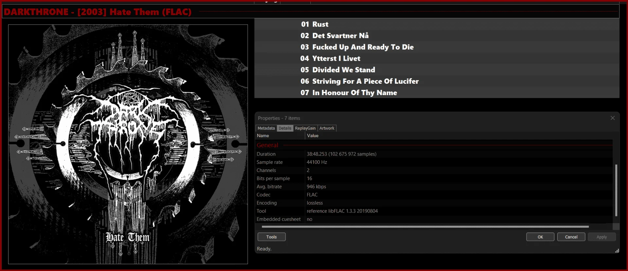Select track 02 Det Svartner Nå
628x271 pixels.
pos(437,36)
